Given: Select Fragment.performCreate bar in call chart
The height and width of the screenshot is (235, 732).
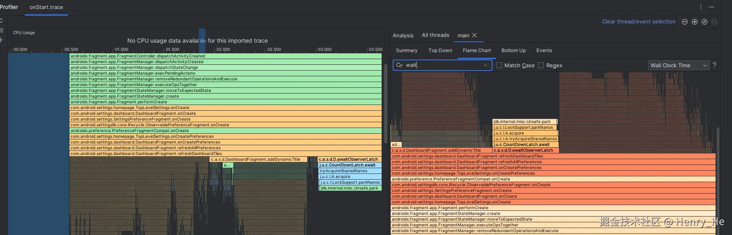Looking at the screenshot, I should point(226,102).
